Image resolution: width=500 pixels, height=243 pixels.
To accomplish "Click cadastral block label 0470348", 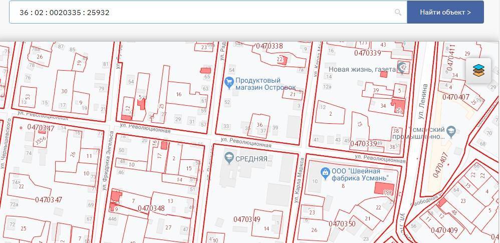I will [151, 208].
